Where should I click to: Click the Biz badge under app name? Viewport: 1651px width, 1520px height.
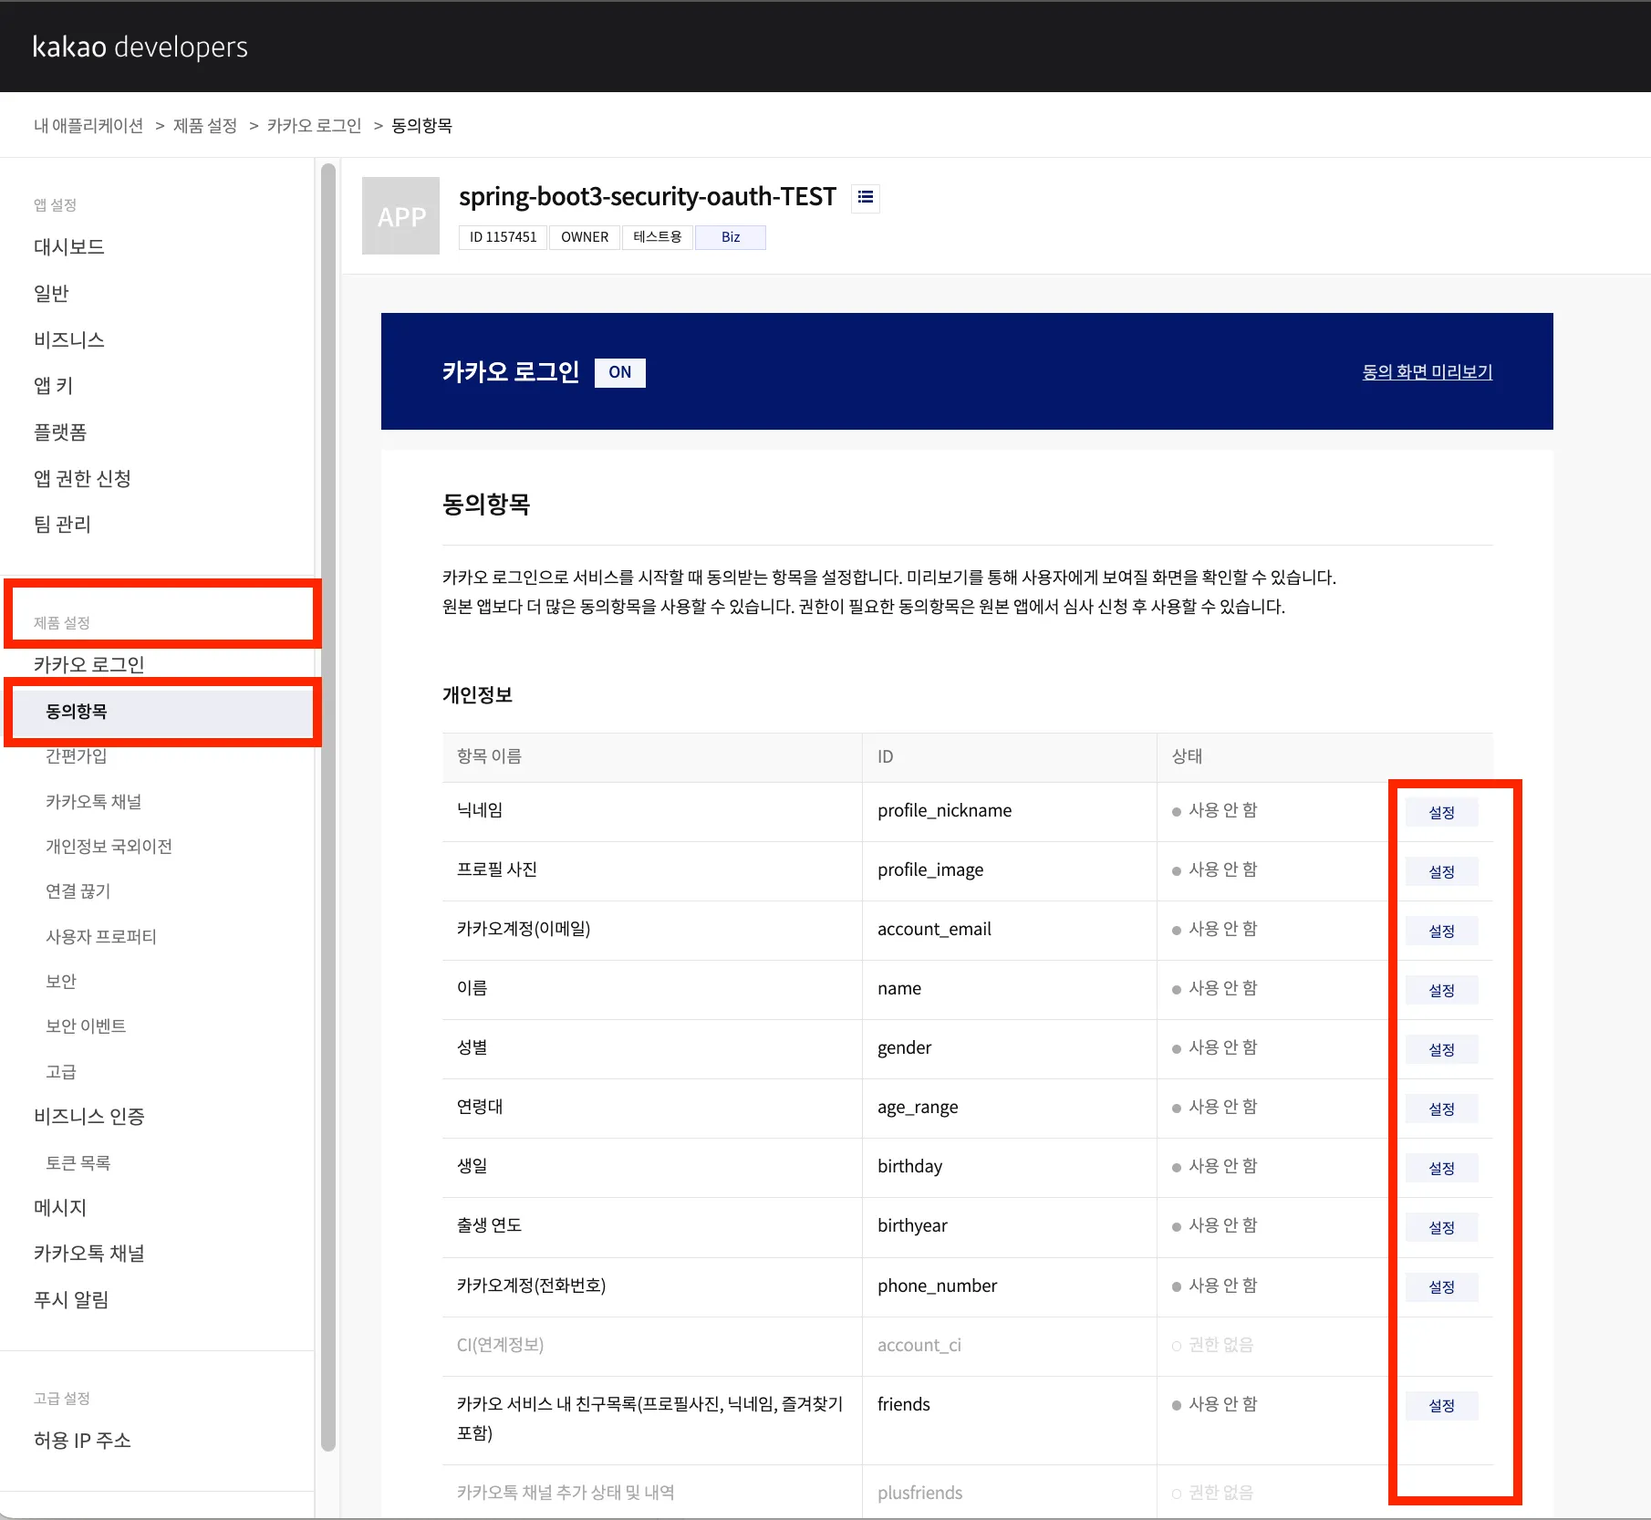tap(731, 237)
